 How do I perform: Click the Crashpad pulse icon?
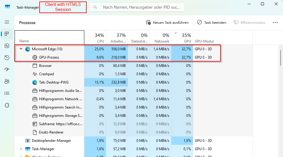35,74
